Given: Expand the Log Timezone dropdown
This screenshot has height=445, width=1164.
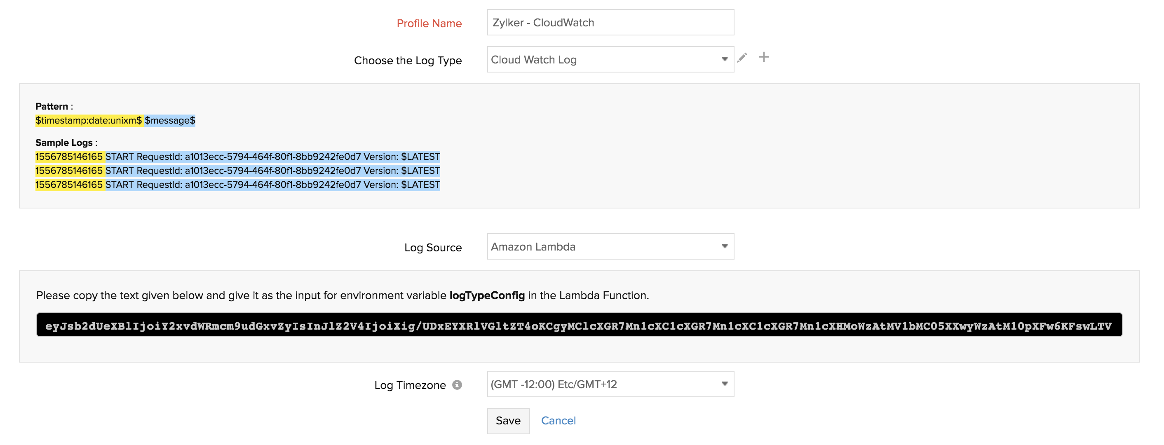Looking at the screenshot, I should 723,384.
